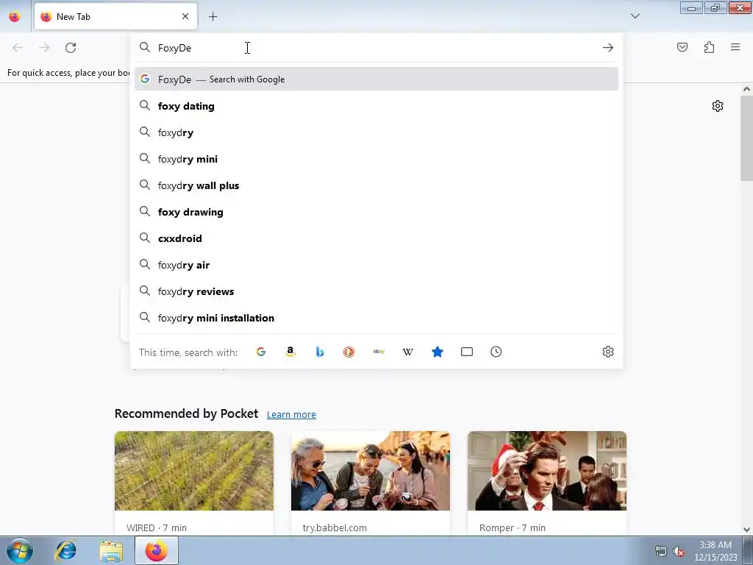Open search settings gear in the suggestions panel

[x=608, y=352]
